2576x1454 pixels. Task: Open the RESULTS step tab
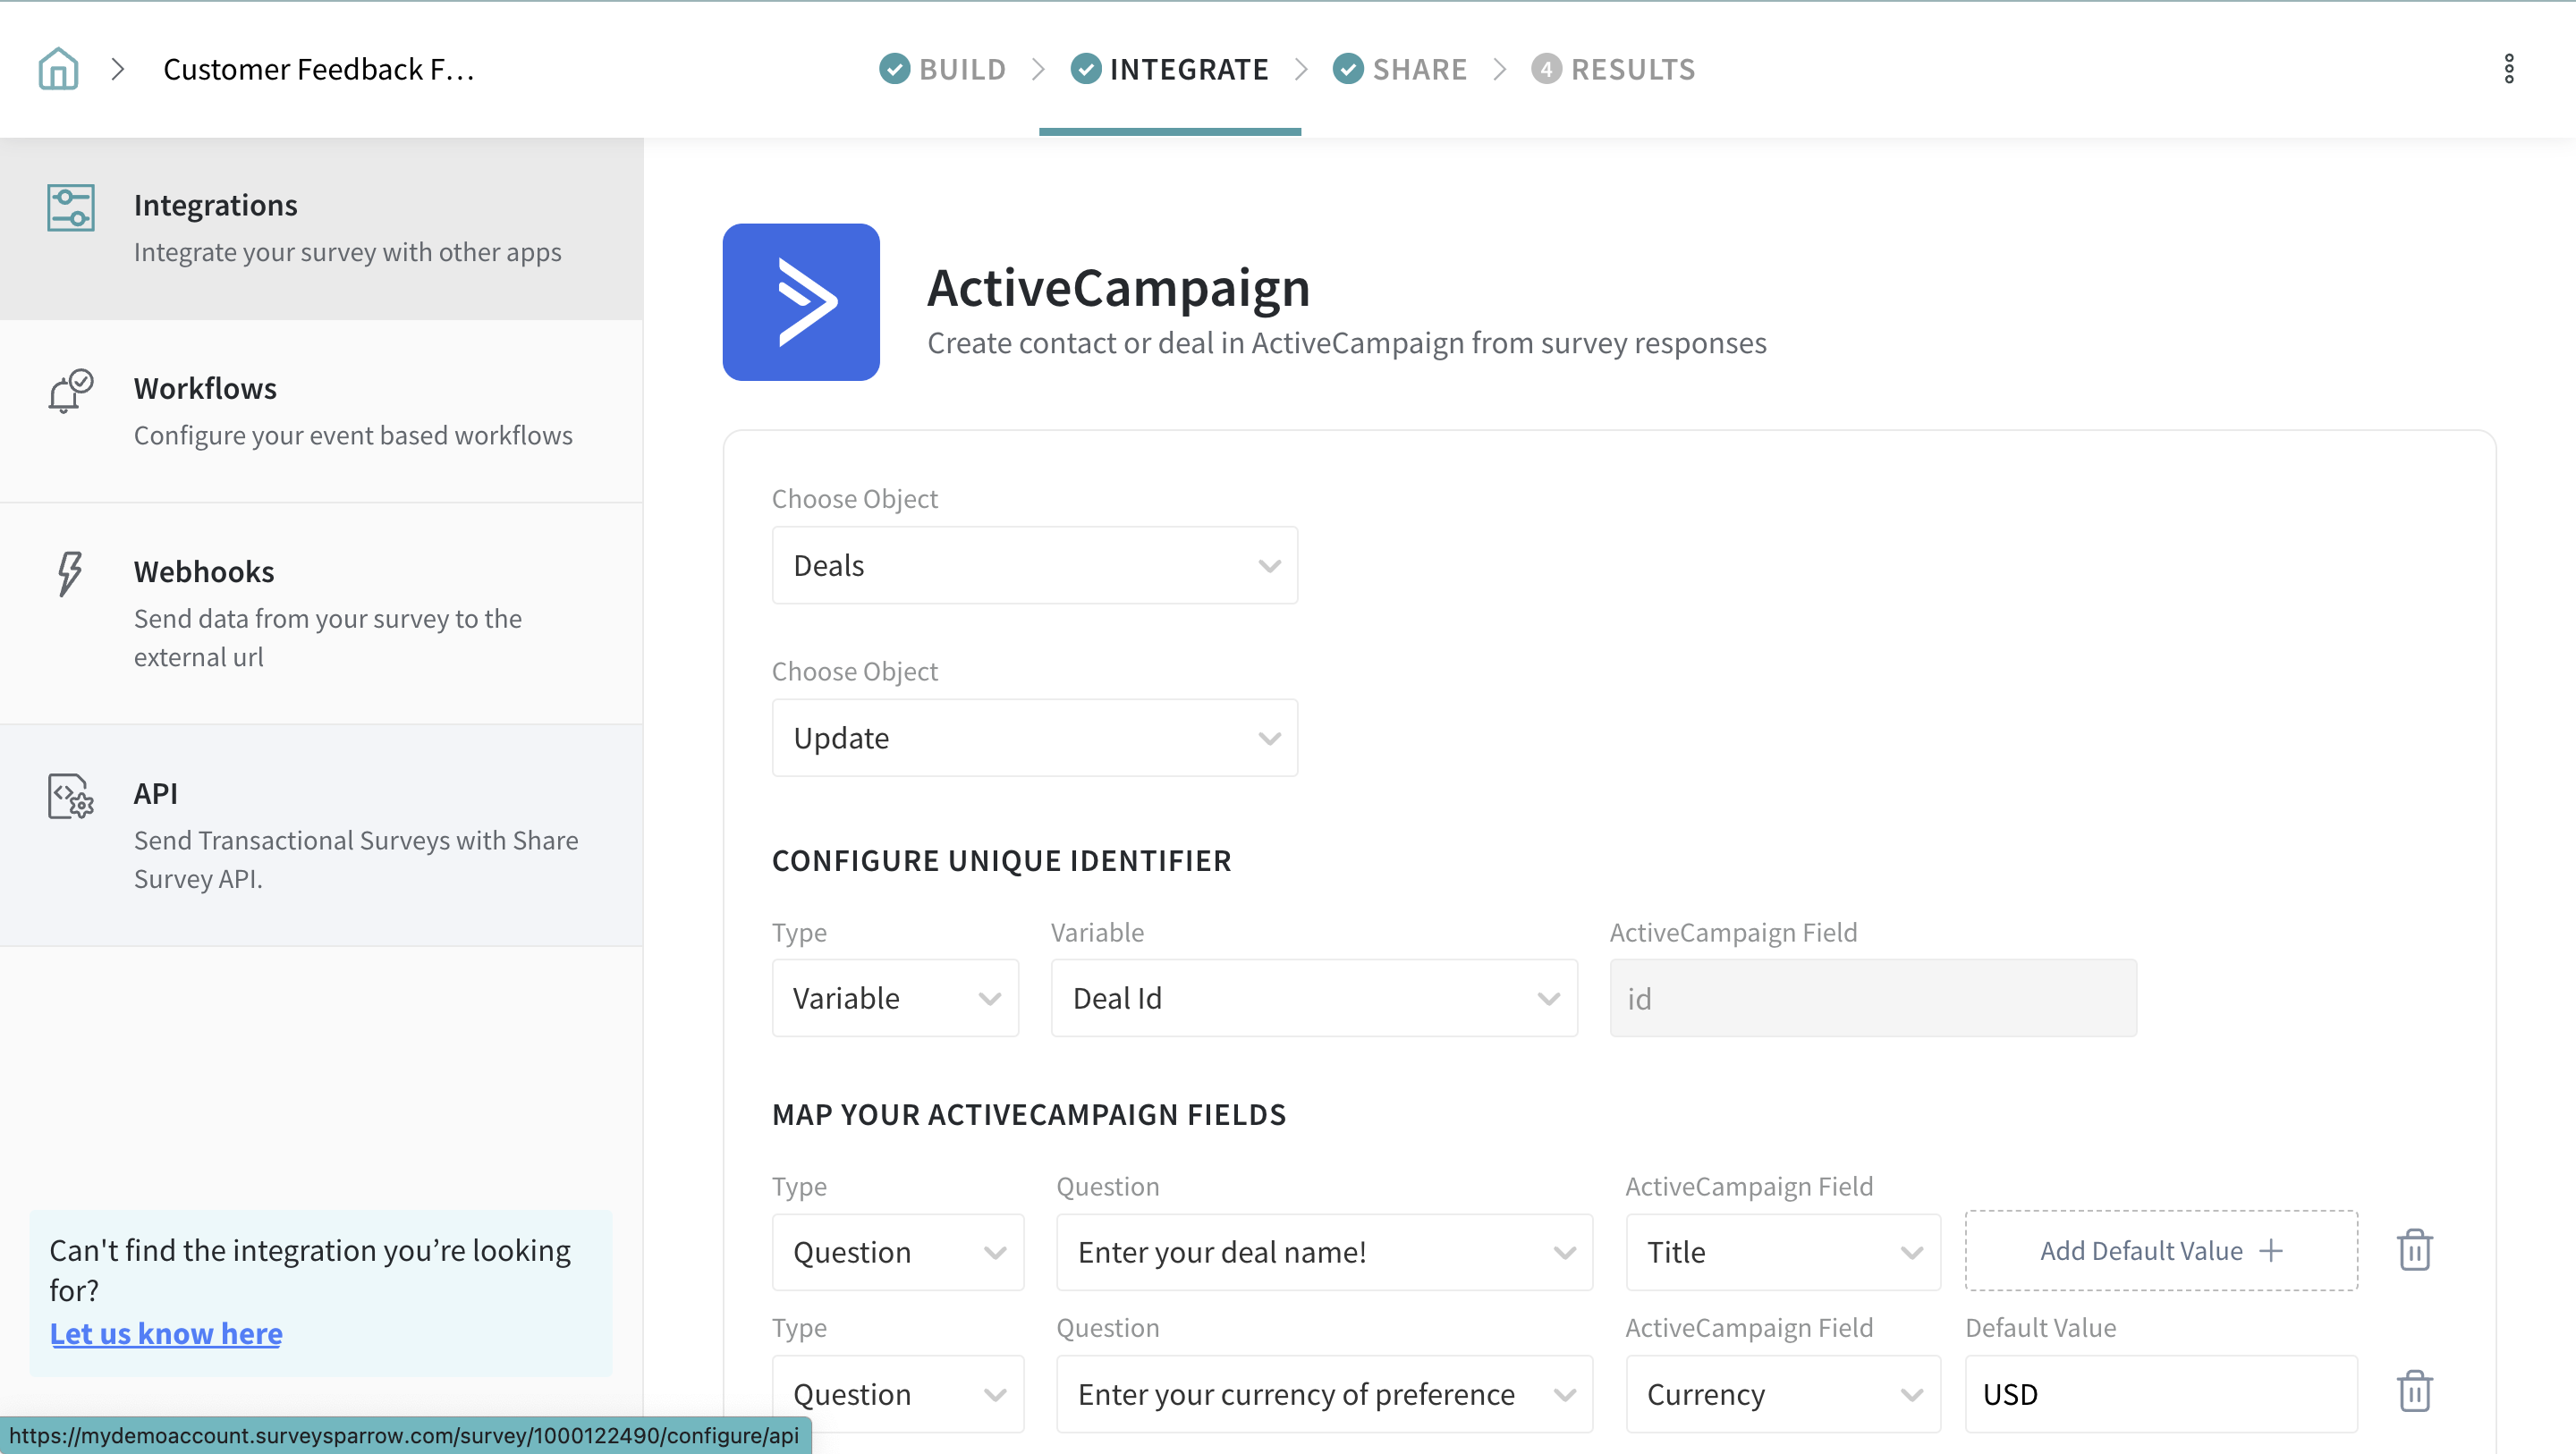click(1613, 69)
